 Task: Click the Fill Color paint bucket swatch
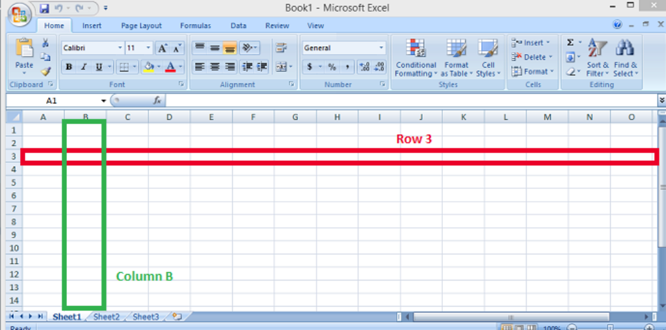149,66
